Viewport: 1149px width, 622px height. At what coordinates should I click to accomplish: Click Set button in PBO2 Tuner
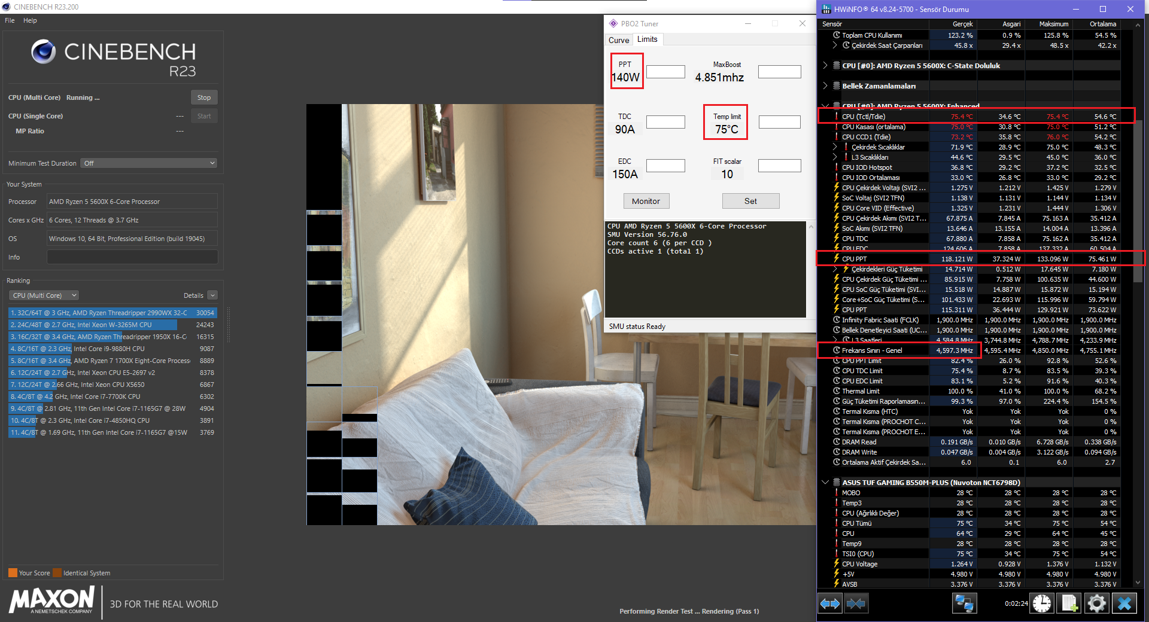coord(750,201)
